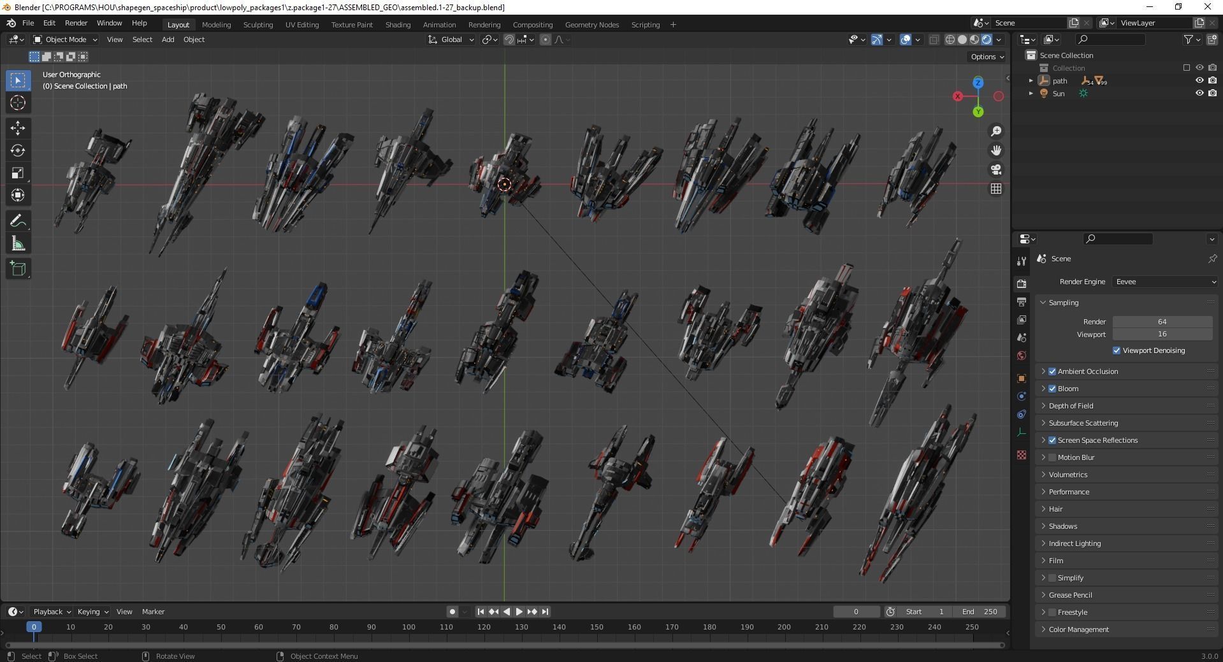
Task: Pin the Scene properties panel
Action: pyautogui.click(x=1212, y=259)
